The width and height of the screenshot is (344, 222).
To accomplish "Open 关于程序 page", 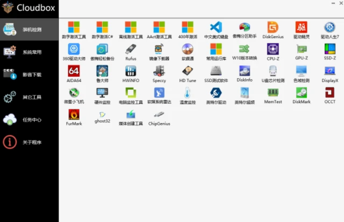I will 29,142.
